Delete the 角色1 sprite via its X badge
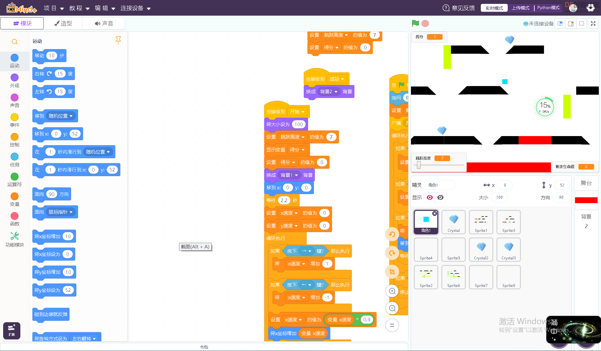 (x=434, y=213)
